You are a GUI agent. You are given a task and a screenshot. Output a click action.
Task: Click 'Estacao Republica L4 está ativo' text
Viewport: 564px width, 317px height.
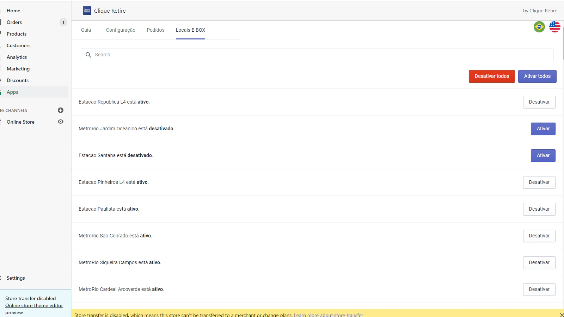tap(114, 102)
